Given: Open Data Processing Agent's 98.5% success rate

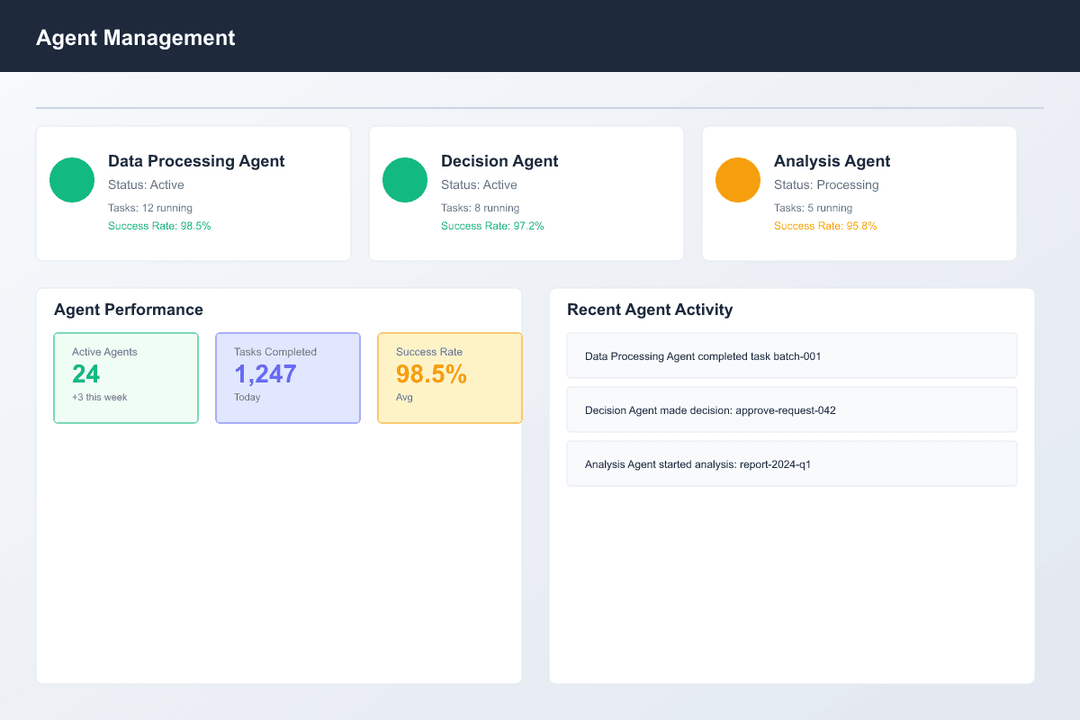Looking at the screenshot, I should pyautogui.click(x=160, y=226).
